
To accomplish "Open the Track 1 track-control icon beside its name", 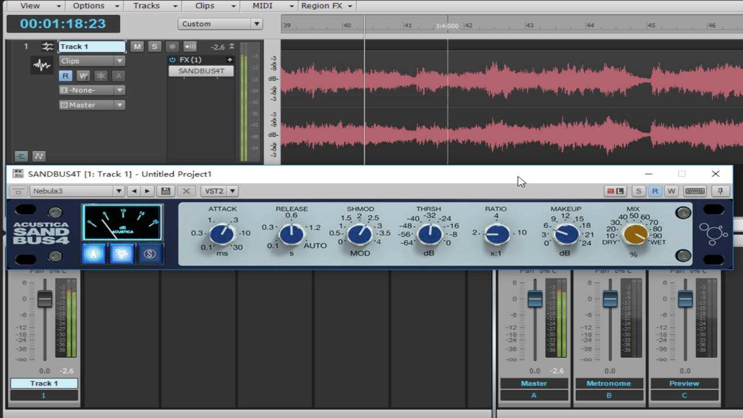I will (x=48, y=46).
